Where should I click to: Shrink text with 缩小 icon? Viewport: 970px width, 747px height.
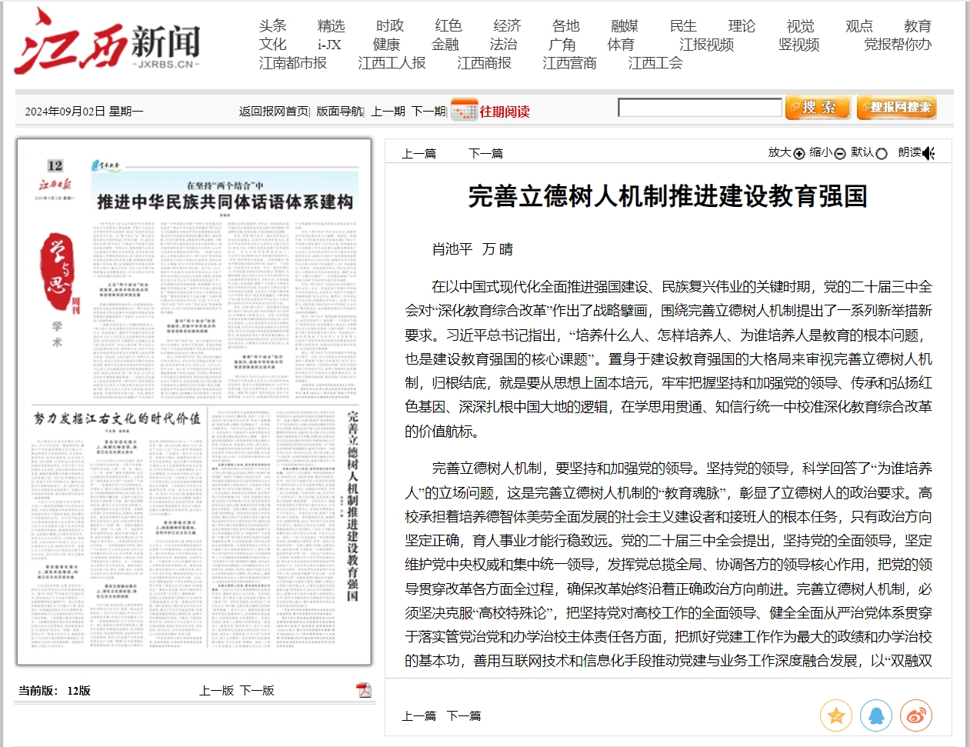pyautogui.click(x=840, y=153)
